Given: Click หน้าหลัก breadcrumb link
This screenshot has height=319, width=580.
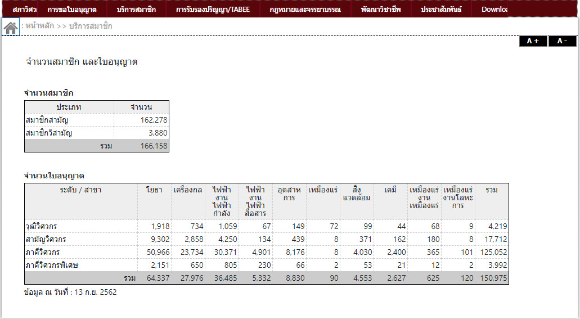Looking at the screenshot, I should click(x=39, y=26).
